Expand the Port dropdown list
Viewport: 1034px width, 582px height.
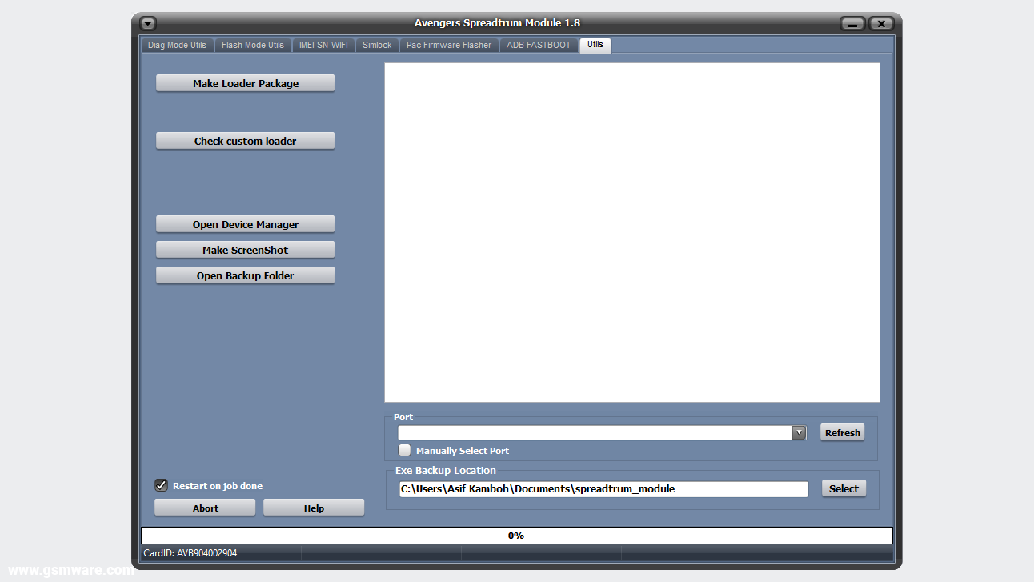point(799,431)
